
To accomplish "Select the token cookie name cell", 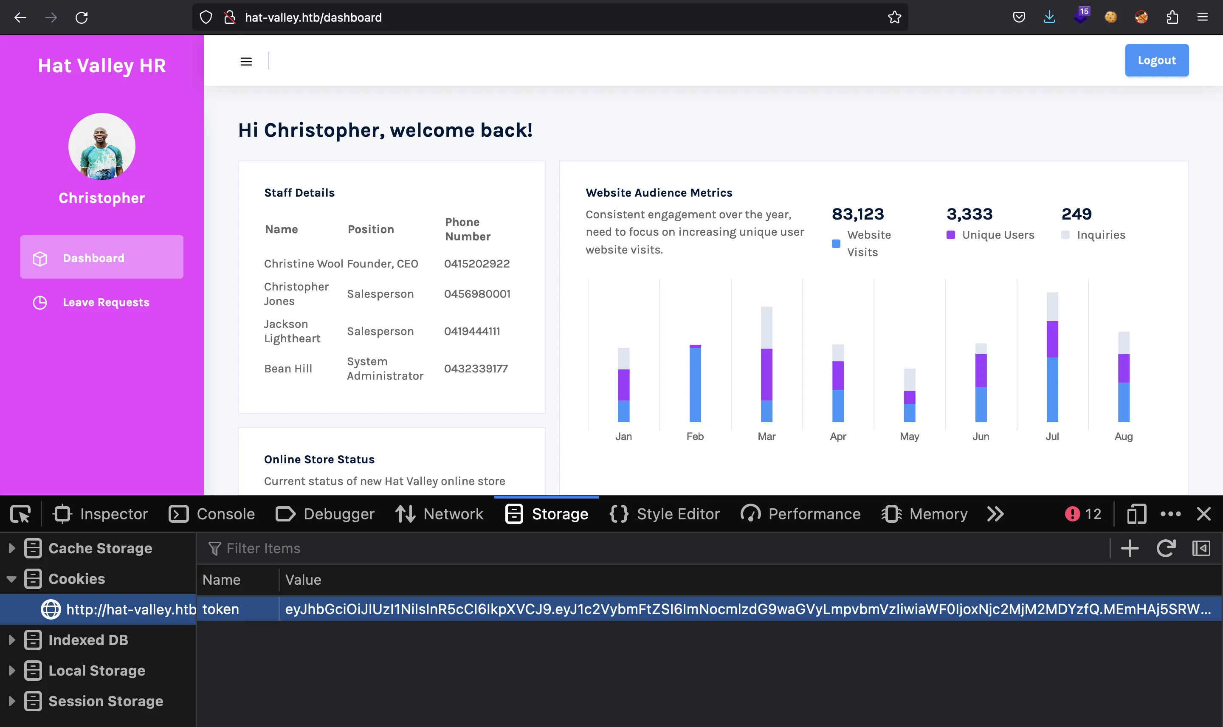I will pyautogui.click(x=237, y=609).
